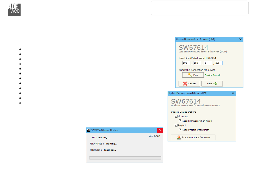The height and width of the screenshot is (181, 261).
Task: Close the SW67614 Ethernet Update window
Action: coord(160,130)
